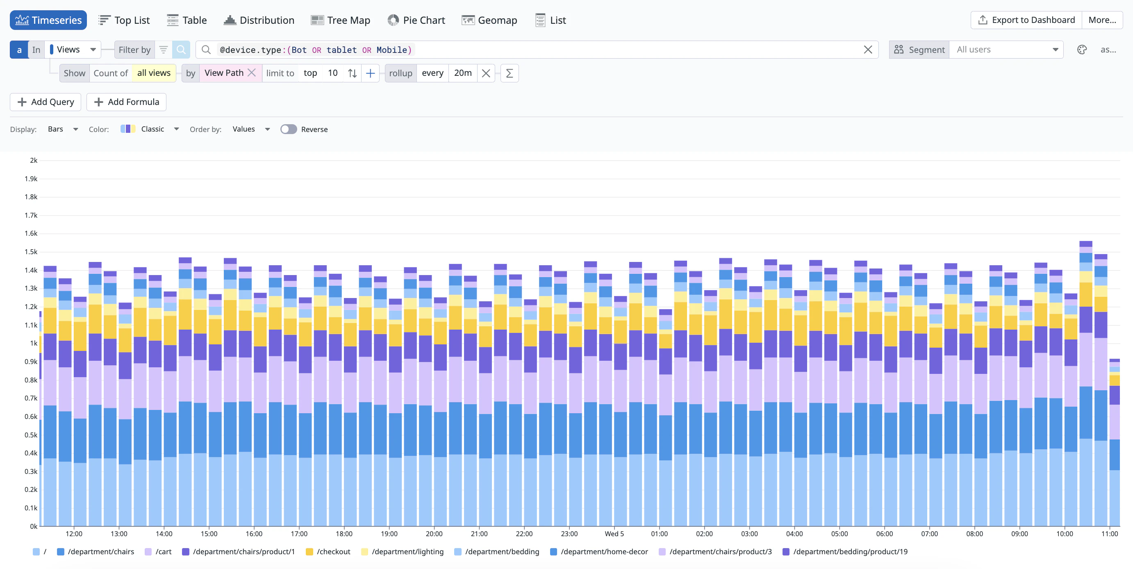Click the magnifier search toggle button
1133x569 pixels.
(x=181, y=50)
